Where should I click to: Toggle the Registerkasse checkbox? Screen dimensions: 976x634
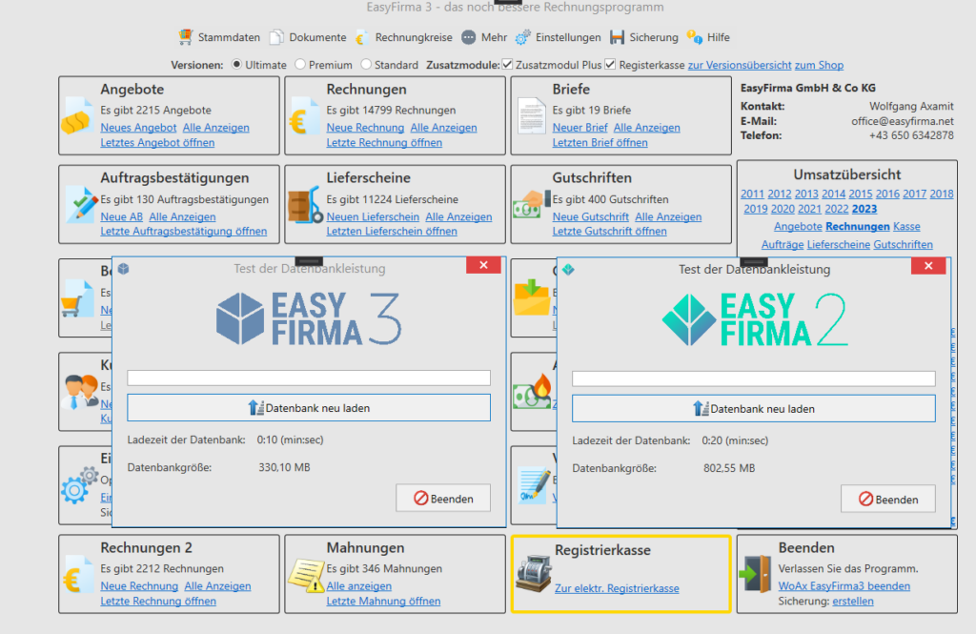tap(610, 64)
